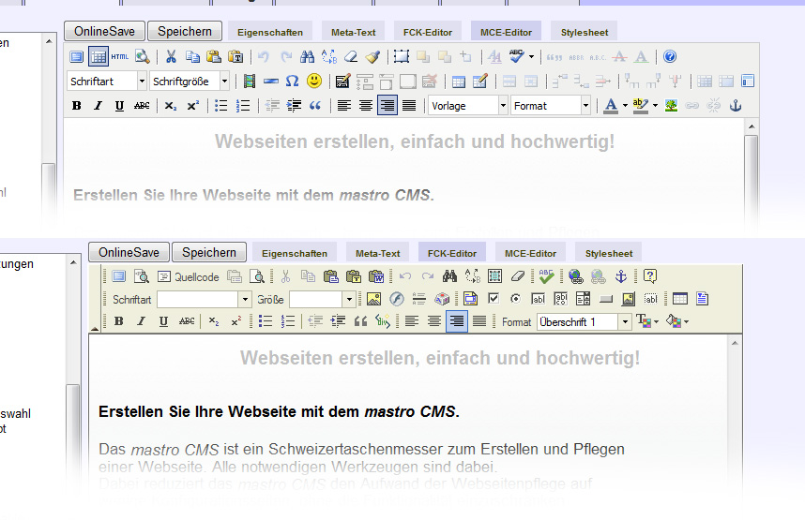Click insert media filmstrip icon in MCE toolbar
805x520 pixels.
click(x=250, y=81)
